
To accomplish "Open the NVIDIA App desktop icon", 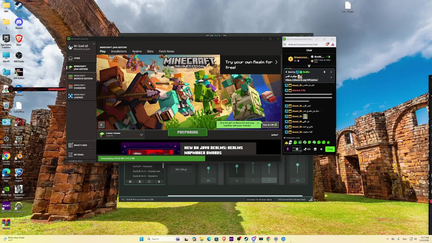I will [6, 191].
